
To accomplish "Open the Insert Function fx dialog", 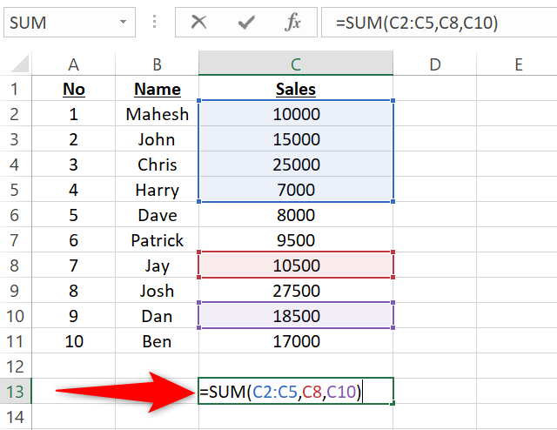I will coord(292,23).
